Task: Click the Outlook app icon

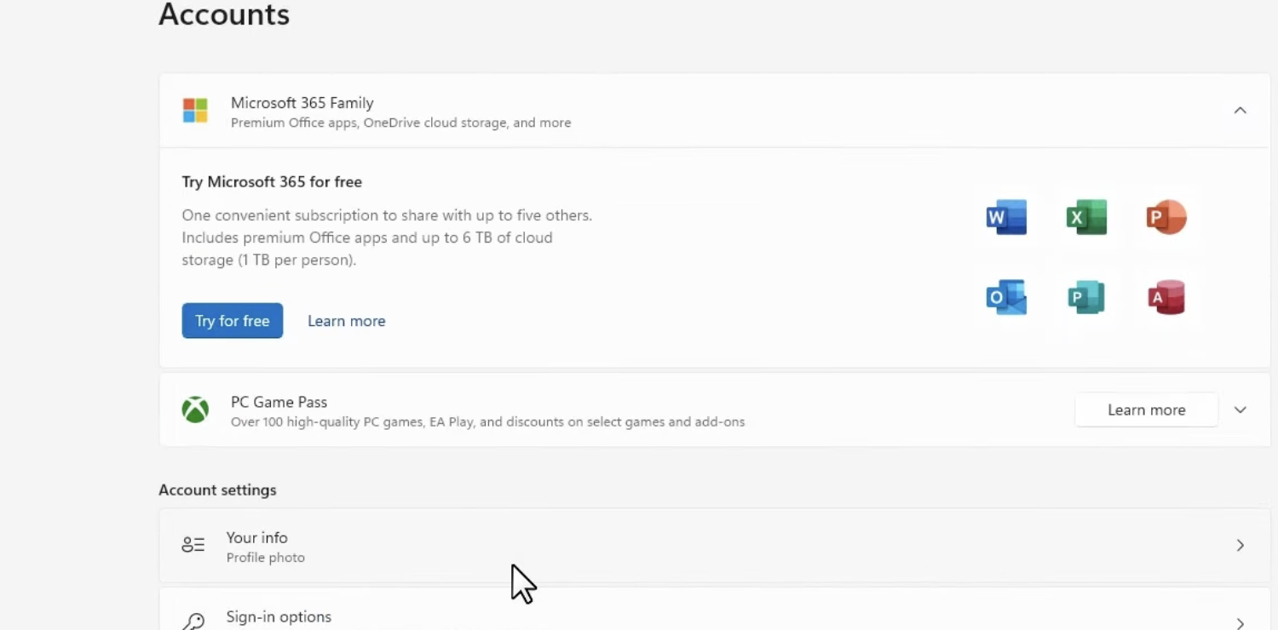Action: [x=1006, y=297]
